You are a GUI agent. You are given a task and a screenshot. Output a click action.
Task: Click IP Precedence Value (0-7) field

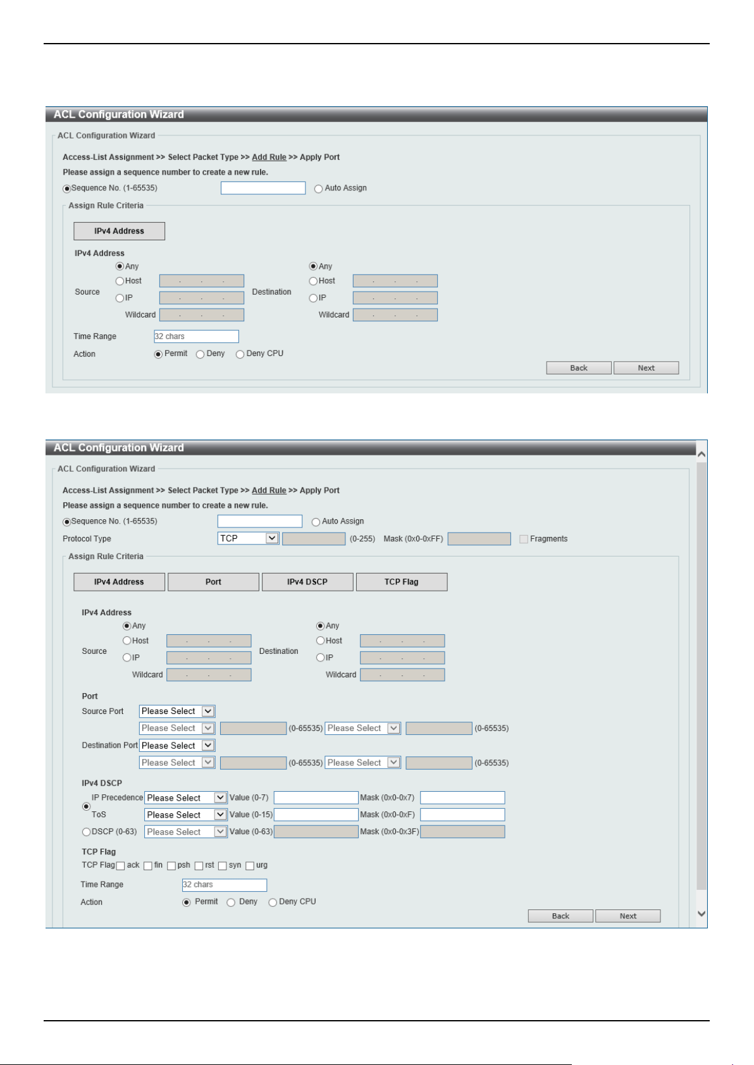coord(316,797)
